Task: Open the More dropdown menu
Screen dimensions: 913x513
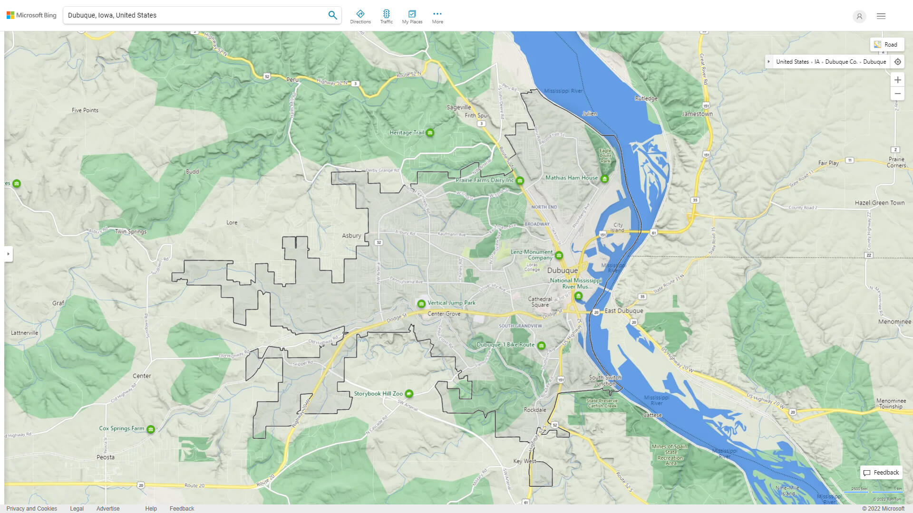Action: [x=437, y=16]
